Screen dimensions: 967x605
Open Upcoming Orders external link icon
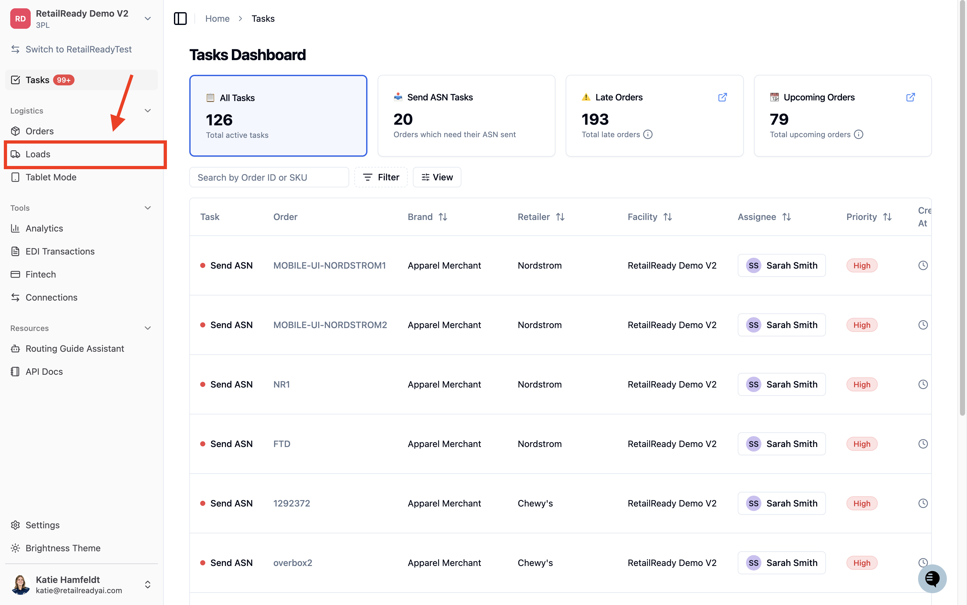pos(910,97)
